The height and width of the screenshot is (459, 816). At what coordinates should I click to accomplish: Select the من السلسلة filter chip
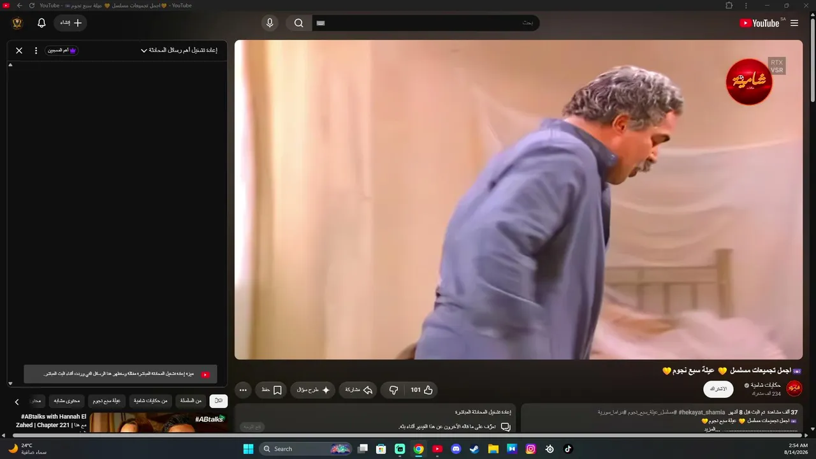point(191,401)
